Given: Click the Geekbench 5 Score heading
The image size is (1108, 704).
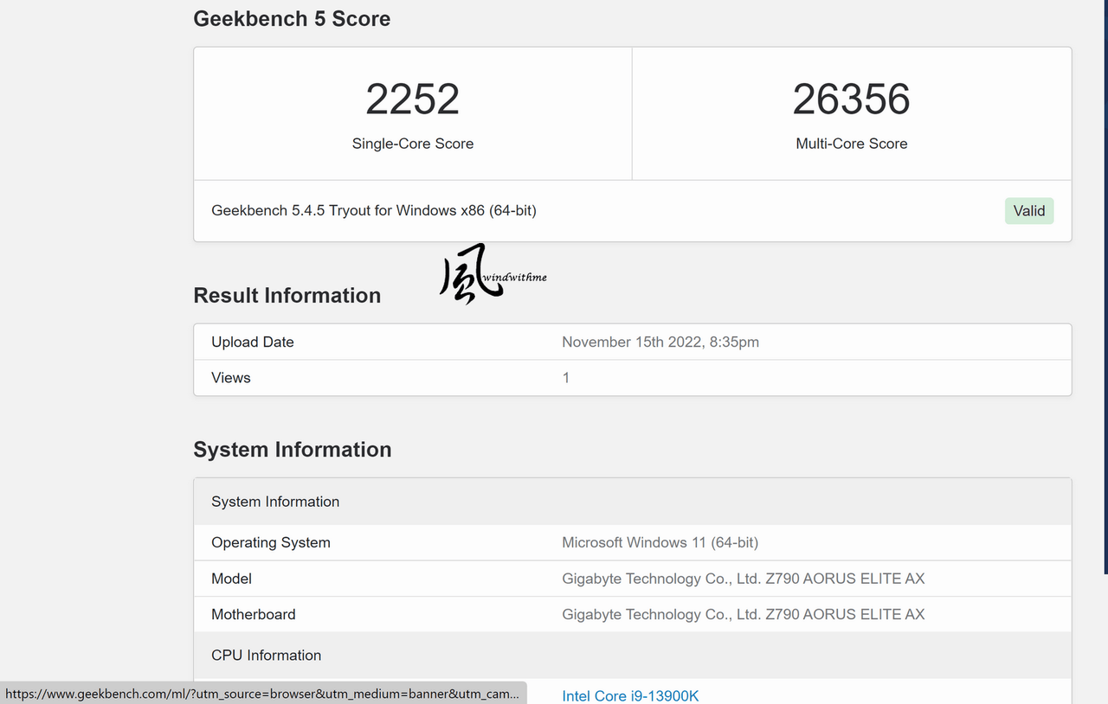Looking at the screenshot, I should pos(292,19).
